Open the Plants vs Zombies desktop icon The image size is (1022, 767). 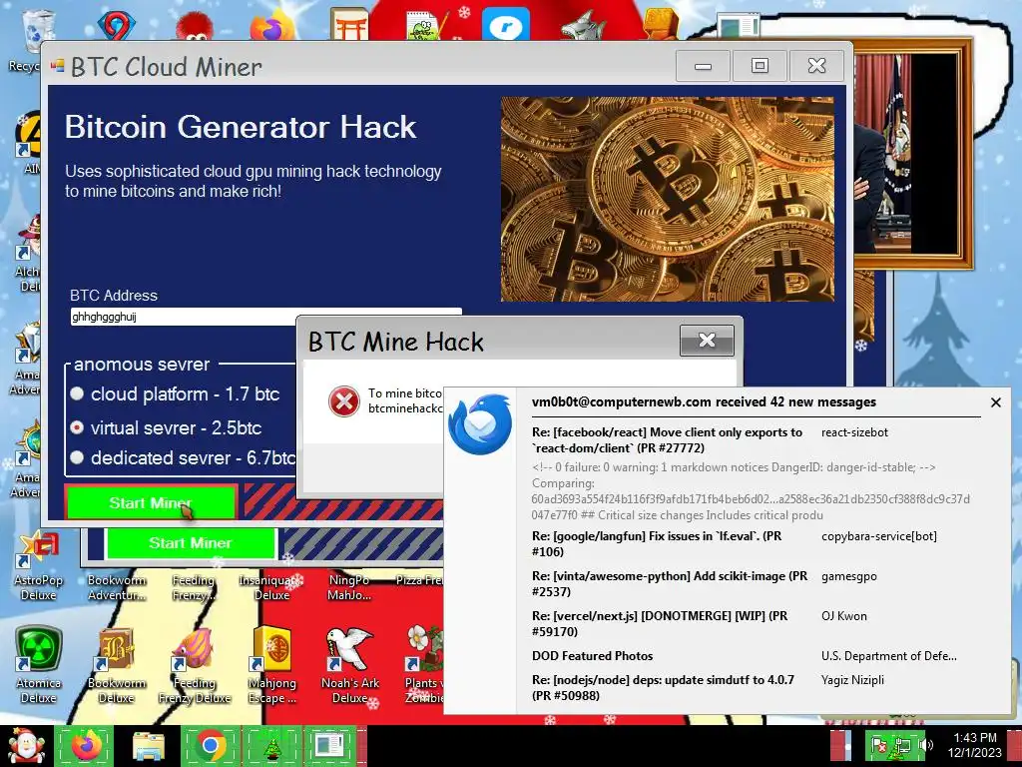click(423, 664)
